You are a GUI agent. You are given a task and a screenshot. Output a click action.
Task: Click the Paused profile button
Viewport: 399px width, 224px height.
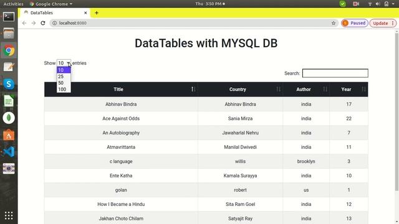coord(355,23)
